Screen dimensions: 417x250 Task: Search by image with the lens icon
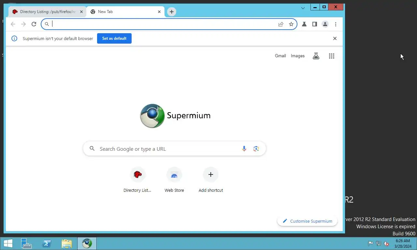[x=256, y=149]
